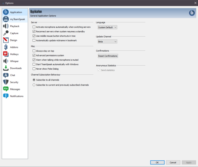
Task: Select the Playback speaker icon
Action: point(6,26)
